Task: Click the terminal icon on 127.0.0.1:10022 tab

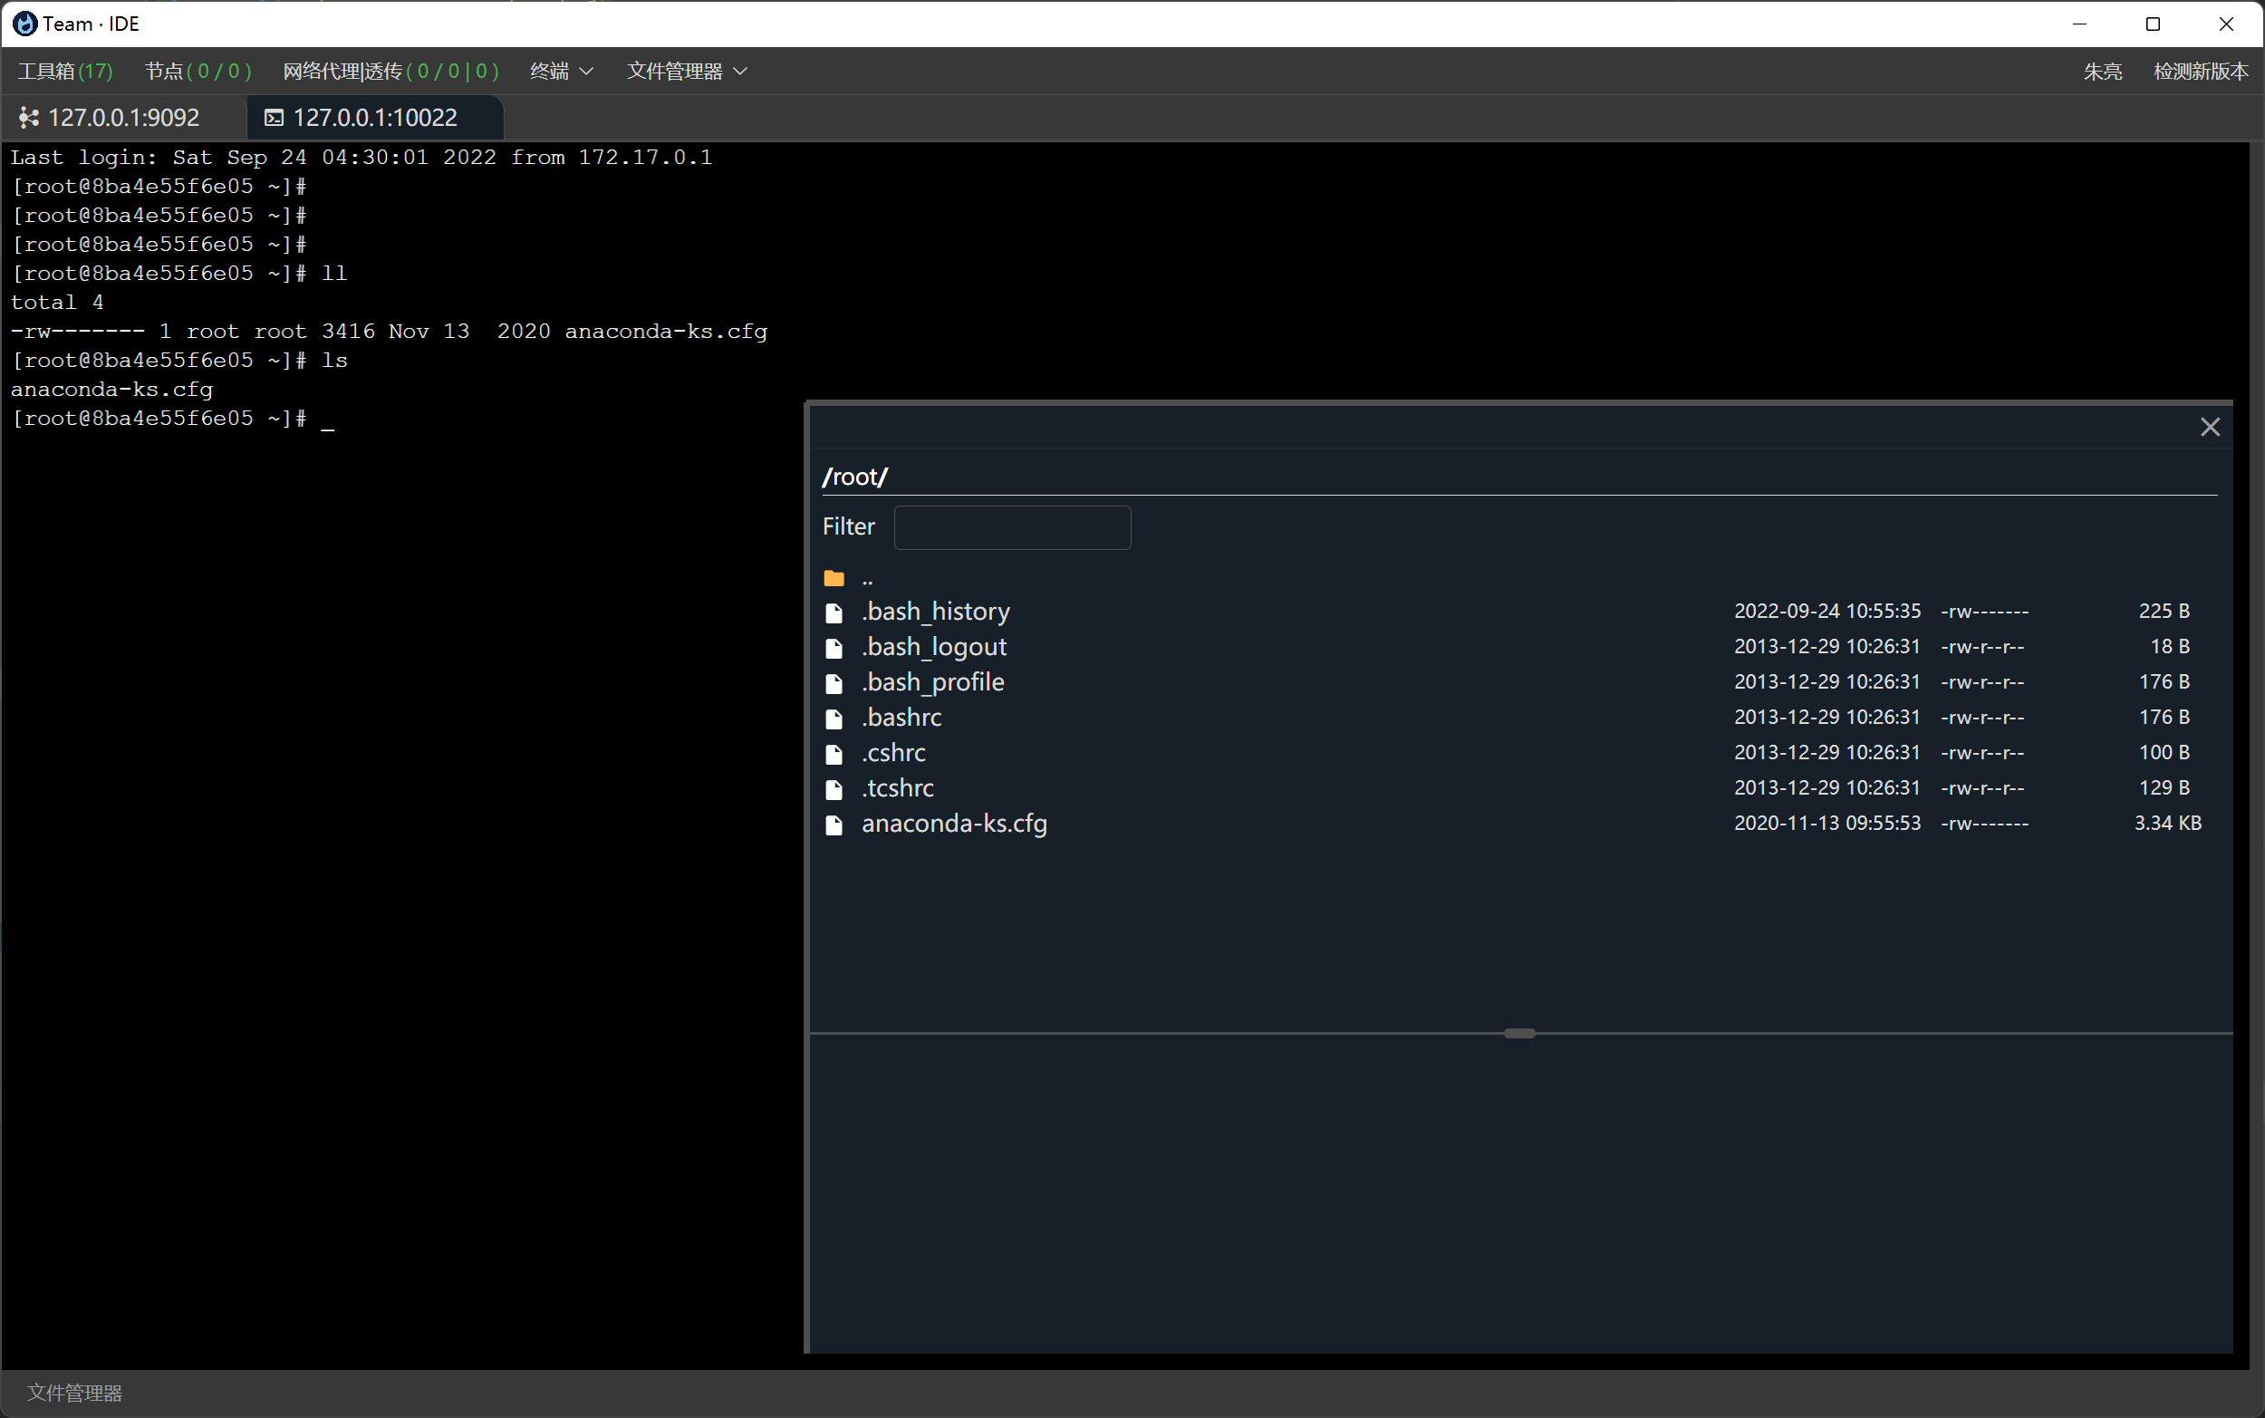Action: pos(274,117)
